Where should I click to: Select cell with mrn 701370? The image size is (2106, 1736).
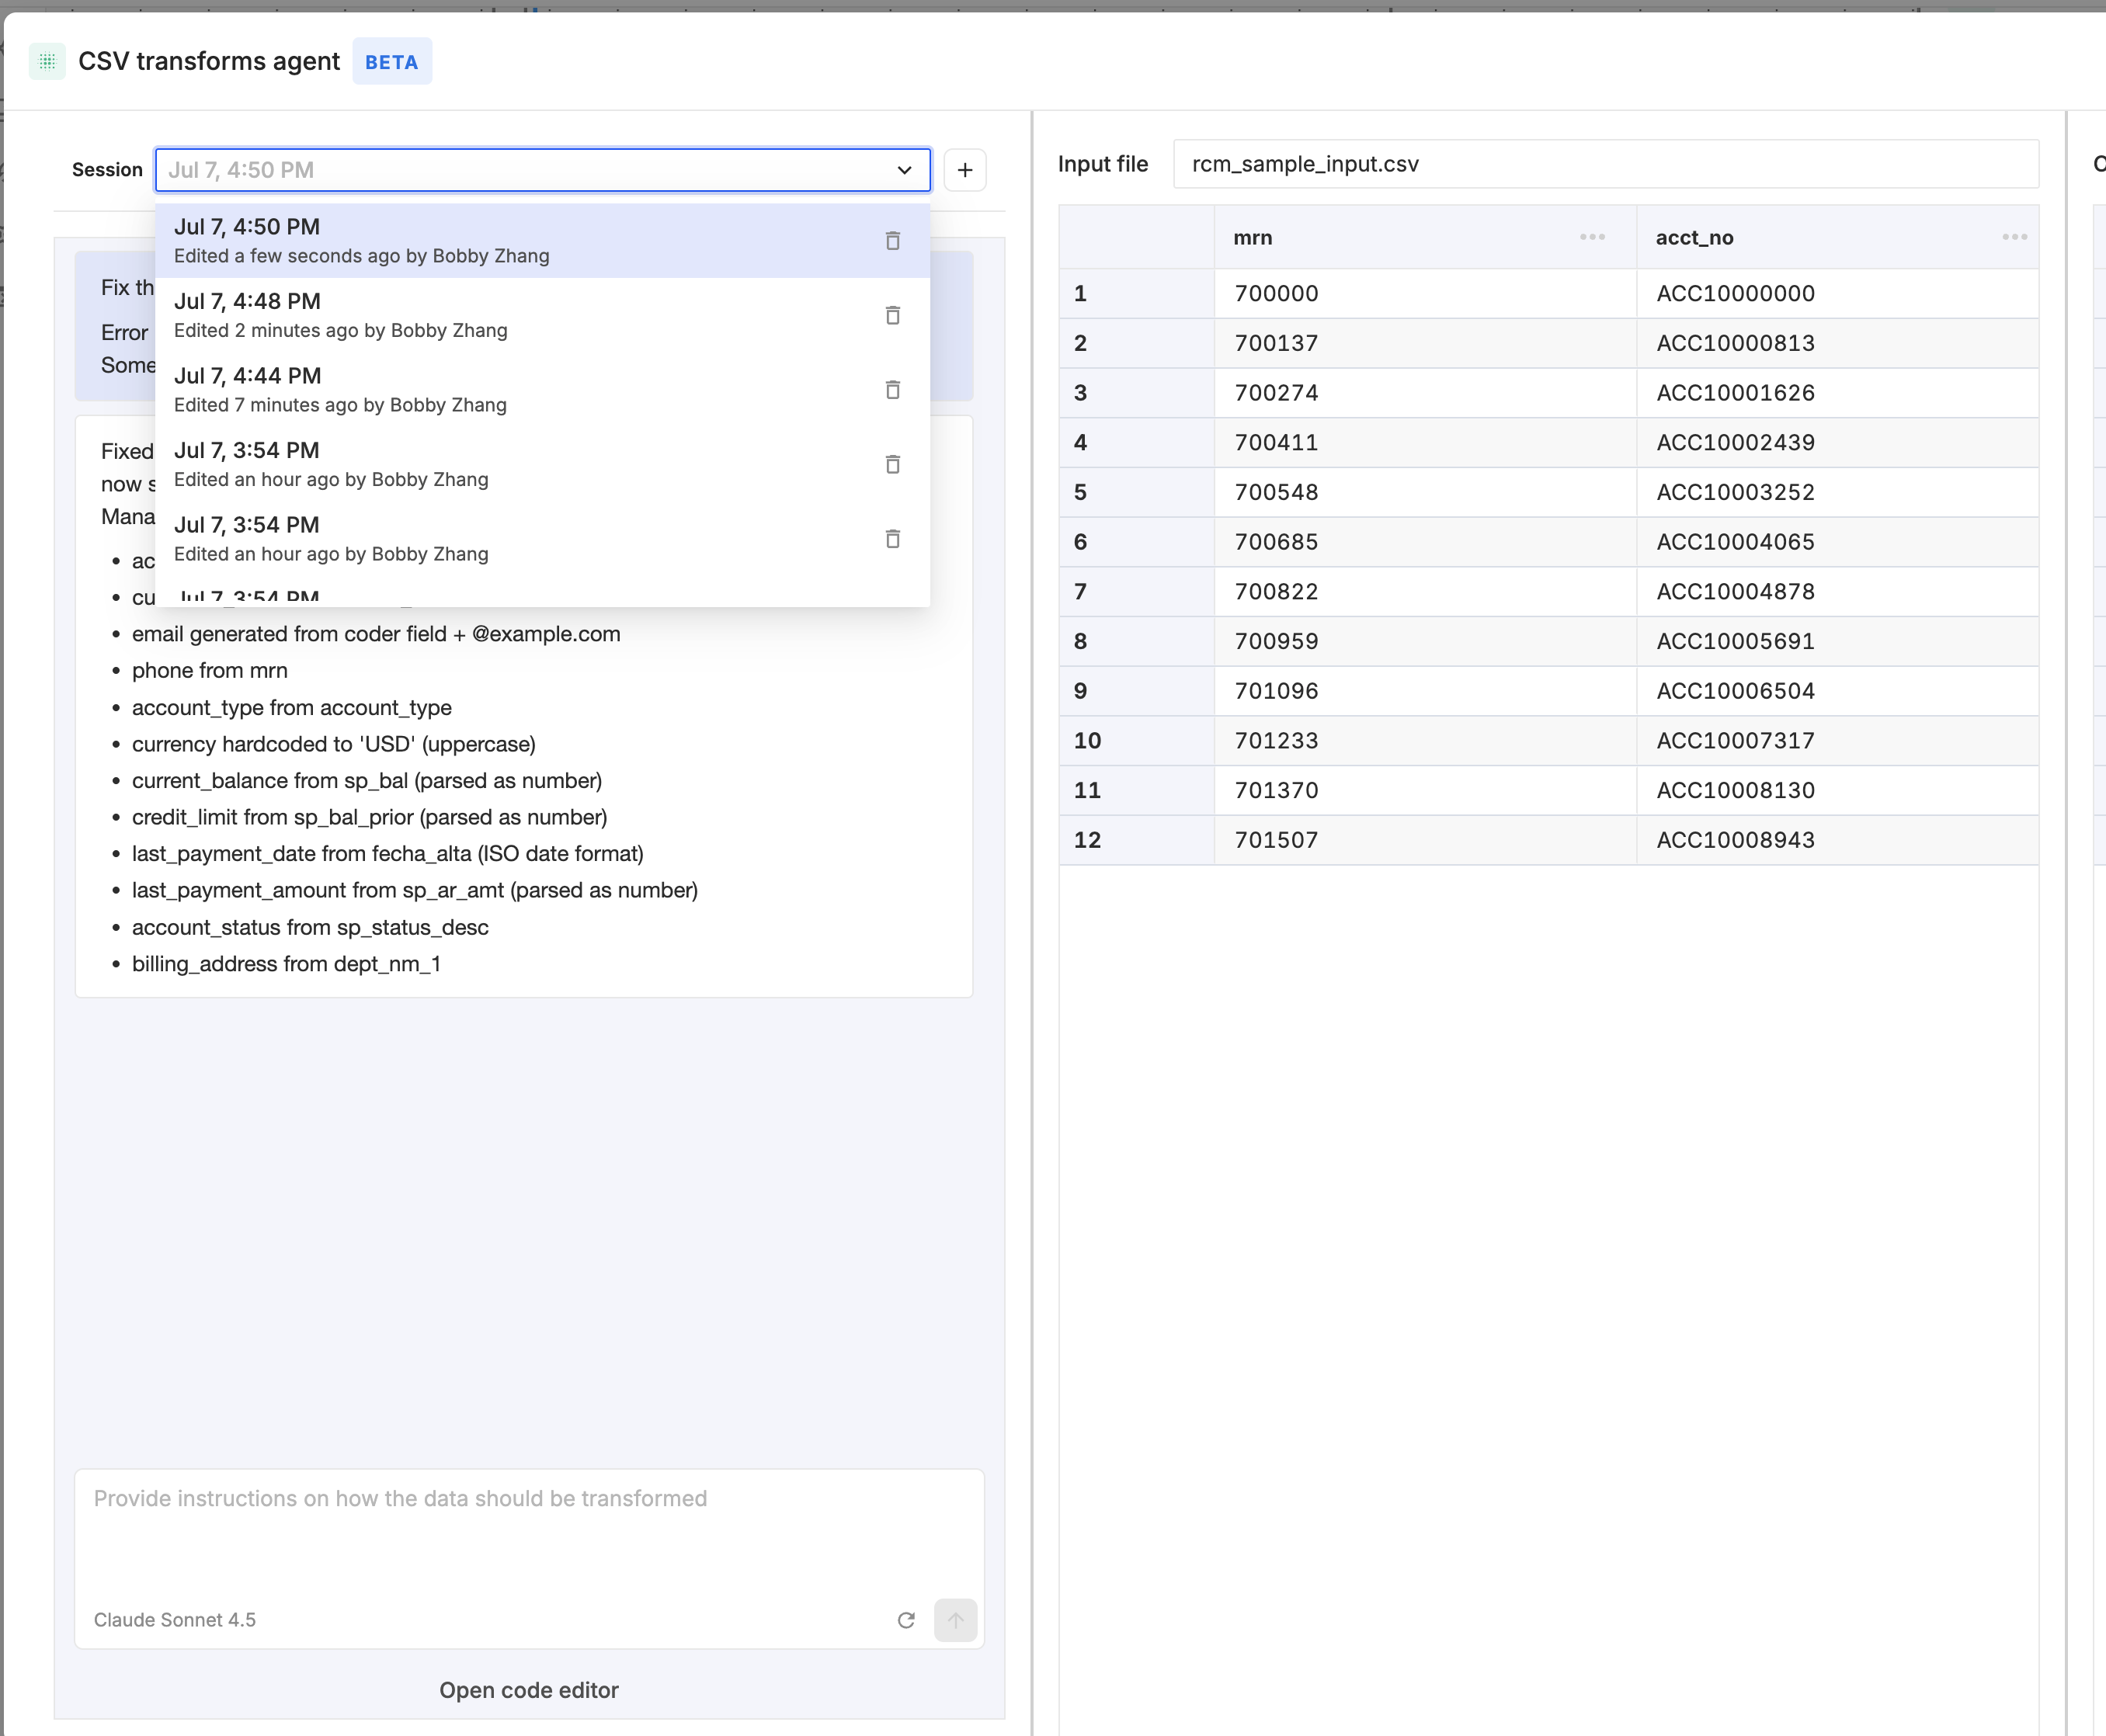coord(1425,790)
